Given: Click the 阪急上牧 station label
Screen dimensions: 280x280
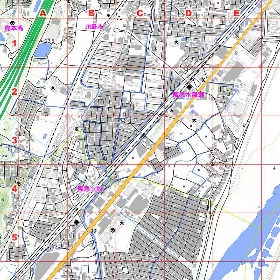Looking at the screenshot, I should pyautogui.click(x=90, y=189).
